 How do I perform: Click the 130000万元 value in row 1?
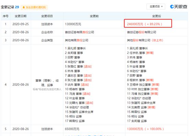[x=73, y=24]
